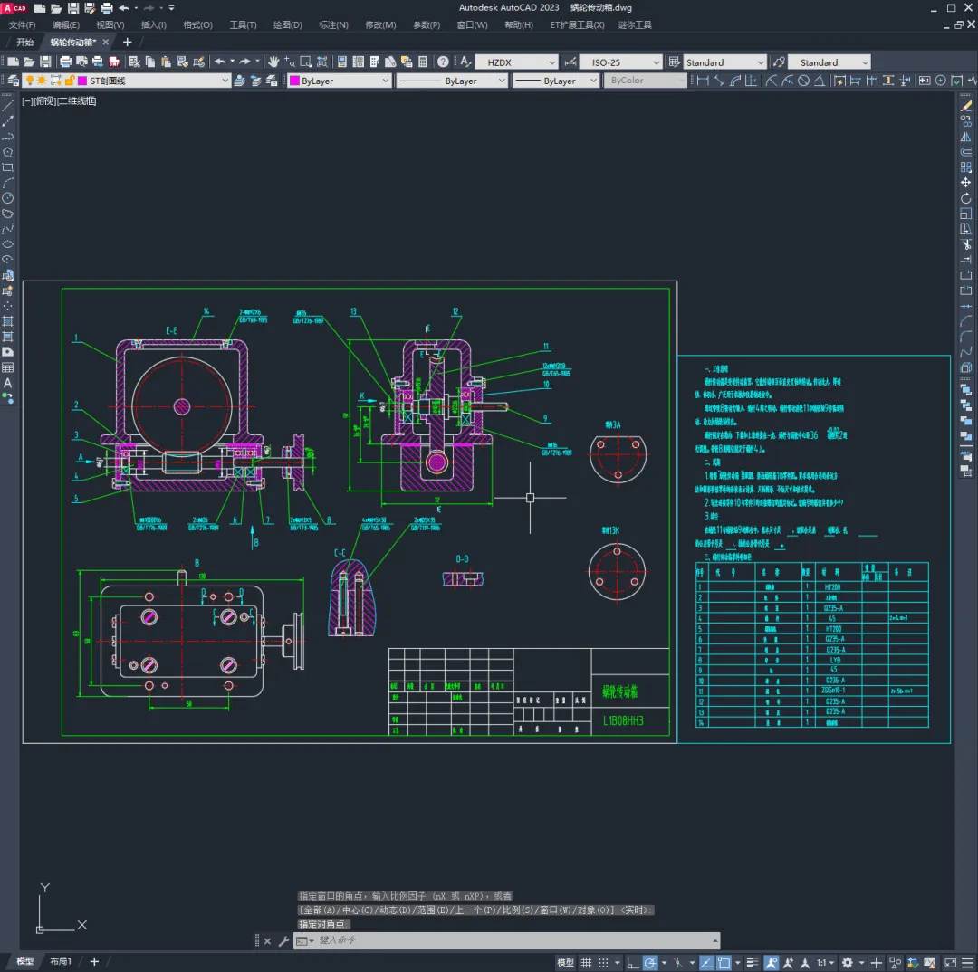This screenshot has height=972, width=978.
Task: Click the Insert Table tool
Action: (8, 367)
